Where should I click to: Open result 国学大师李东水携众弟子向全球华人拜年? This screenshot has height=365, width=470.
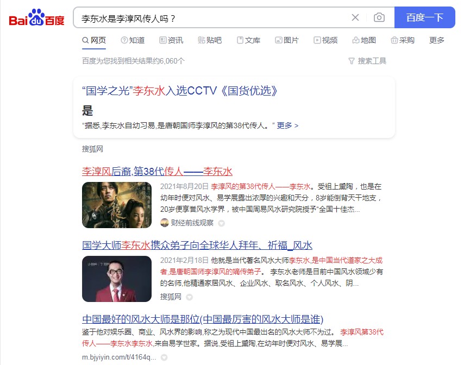(x=197, y=246)
